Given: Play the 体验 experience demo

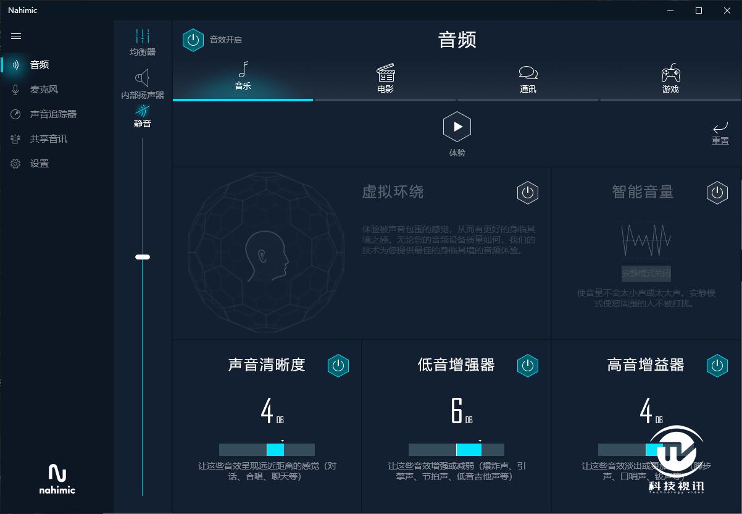Looking at the screenshot, I should [x=457, y=127].
